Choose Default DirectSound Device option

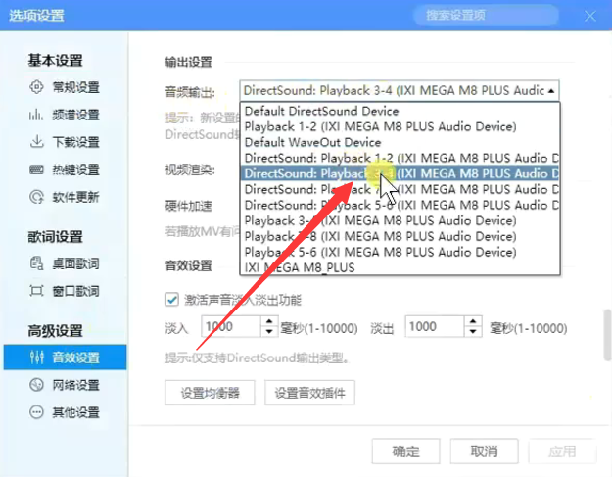tap(400, 111)
